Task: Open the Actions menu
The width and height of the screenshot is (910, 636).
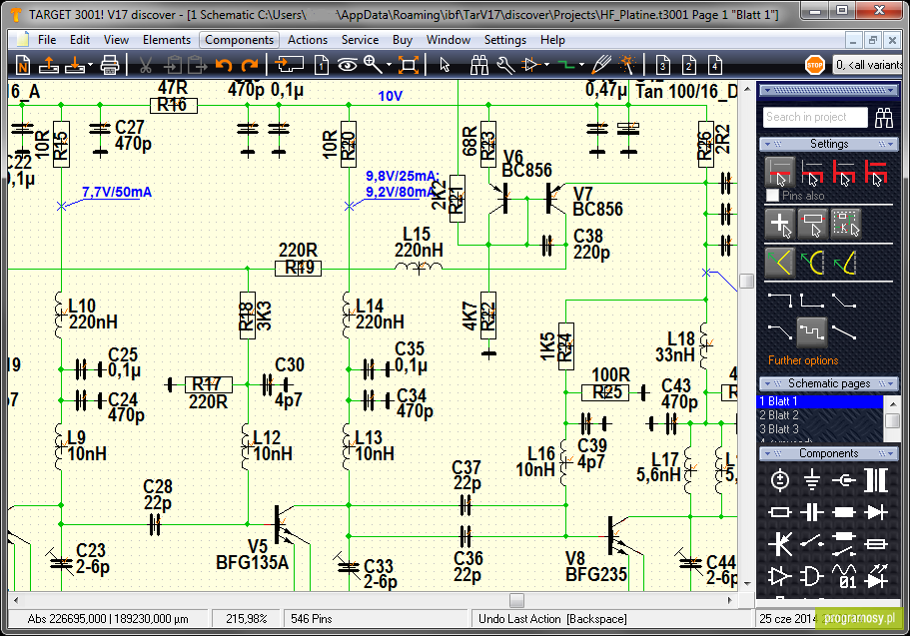Action: [x=308, y=40]
